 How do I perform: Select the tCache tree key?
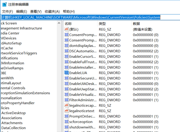pos(7,48)
